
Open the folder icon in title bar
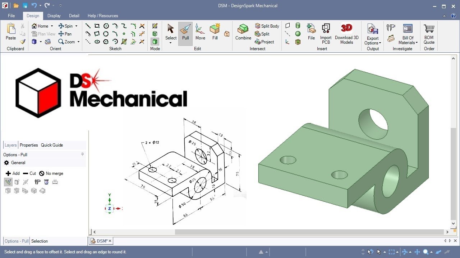(x=17, y=5)
